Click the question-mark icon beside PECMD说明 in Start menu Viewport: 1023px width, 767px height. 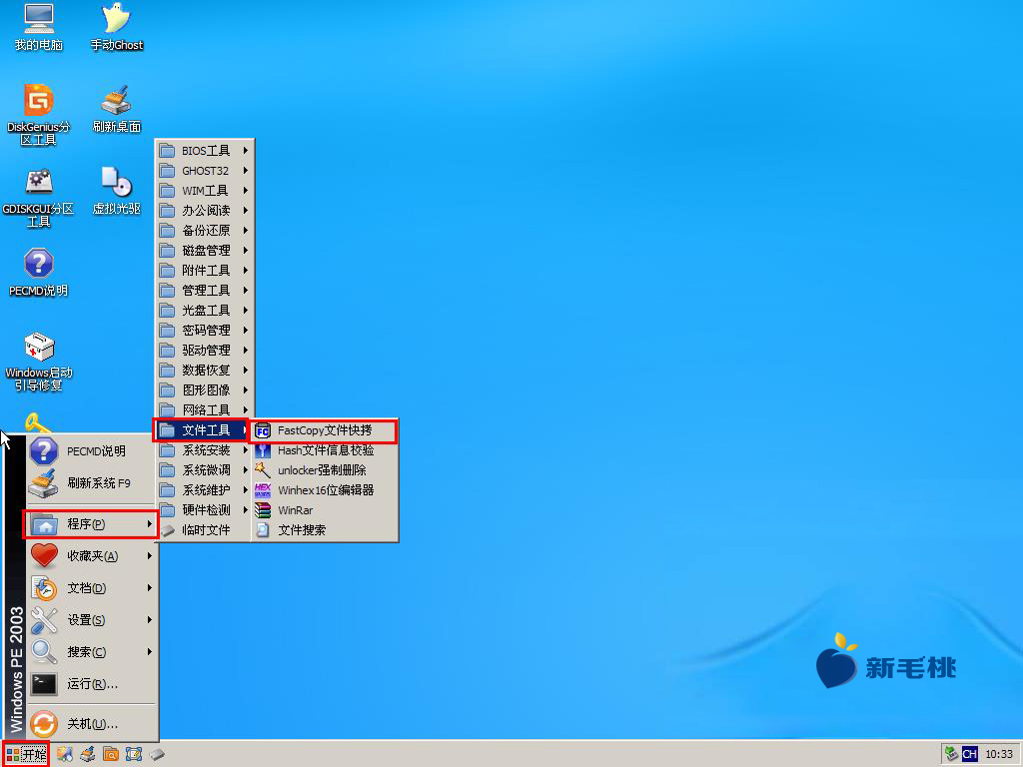pyautogui.click(x=44, y=450)
